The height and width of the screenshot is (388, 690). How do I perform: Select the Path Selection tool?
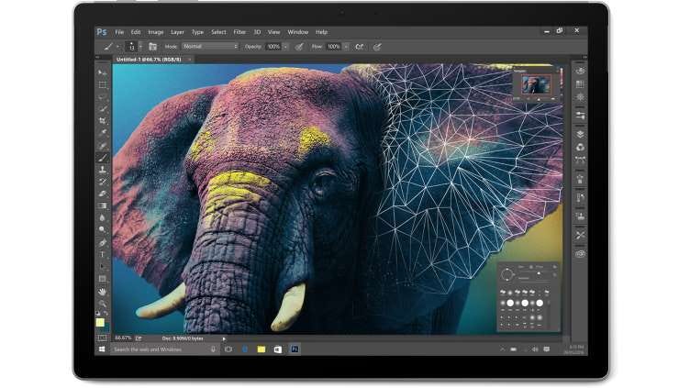point(102,267)
